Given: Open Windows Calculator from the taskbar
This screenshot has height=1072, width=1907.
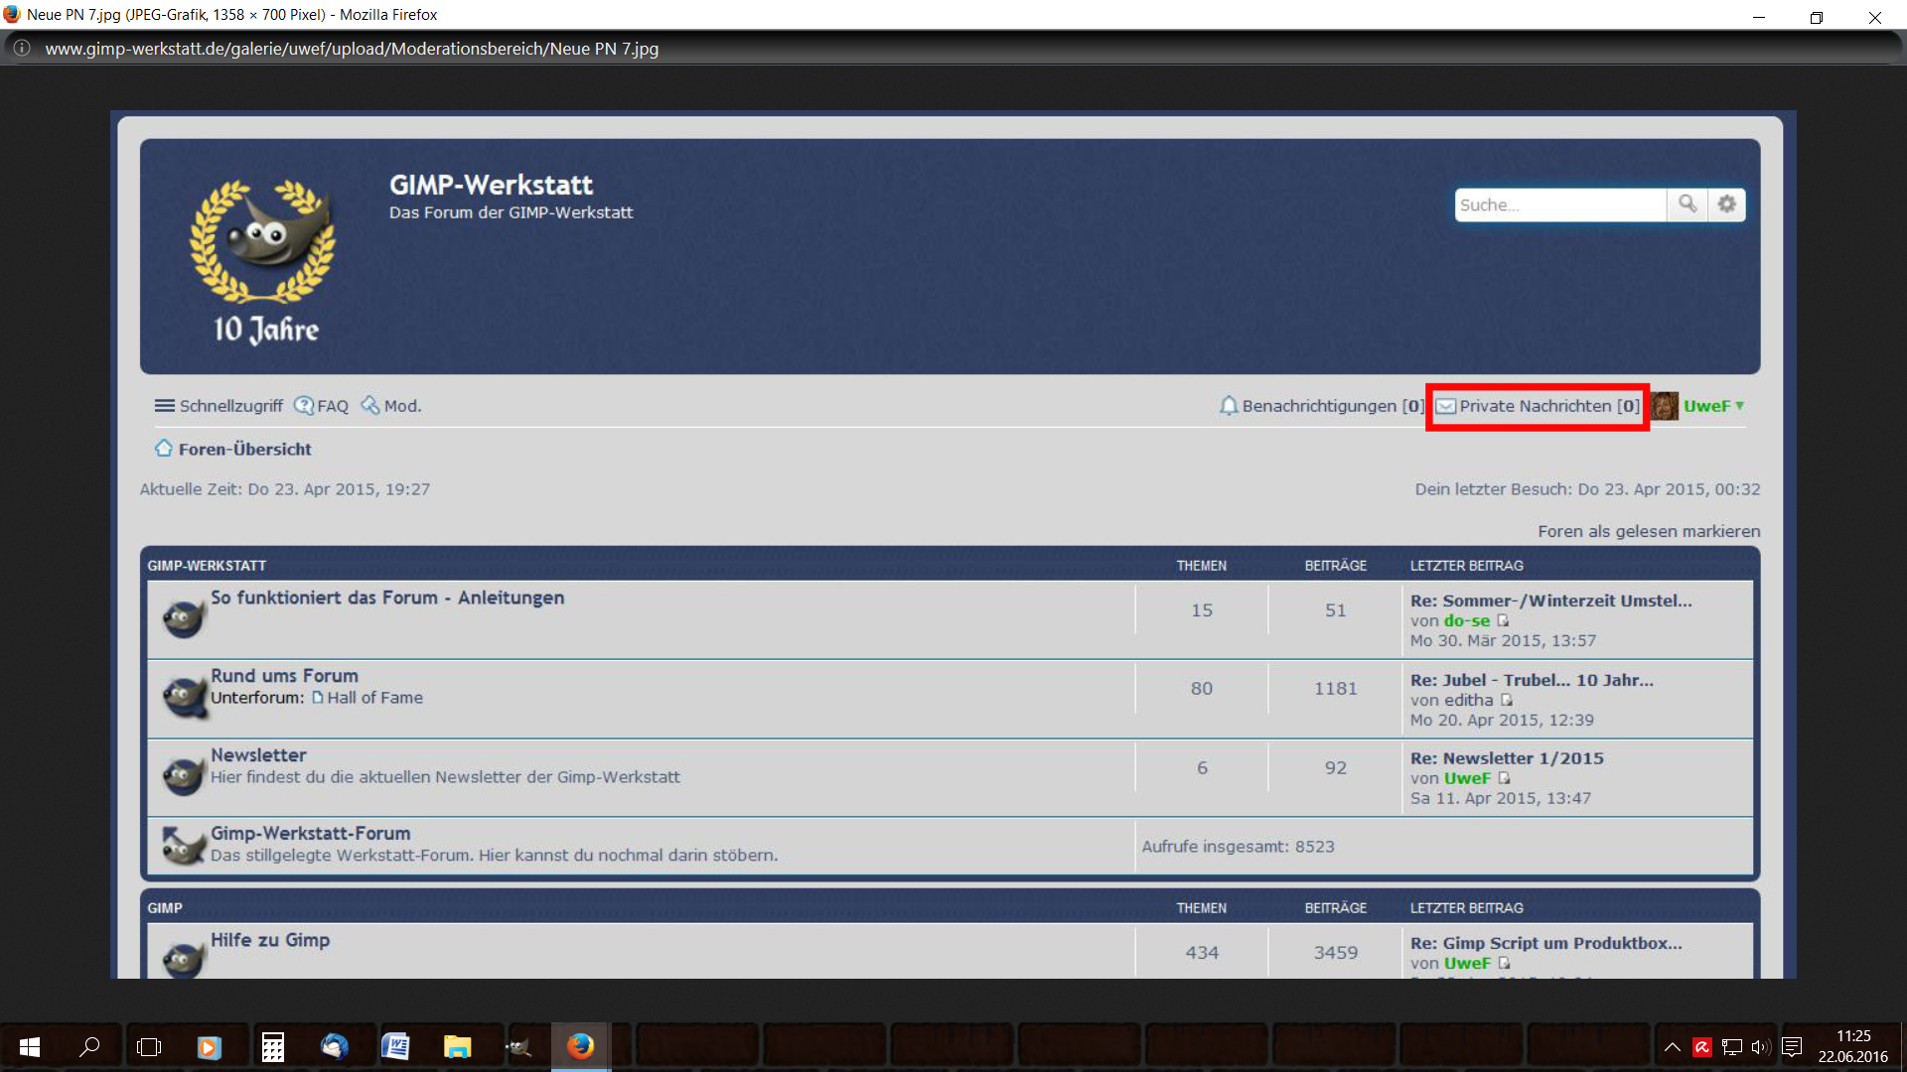Looking at the screenshot, I should tap(272, 1046).
